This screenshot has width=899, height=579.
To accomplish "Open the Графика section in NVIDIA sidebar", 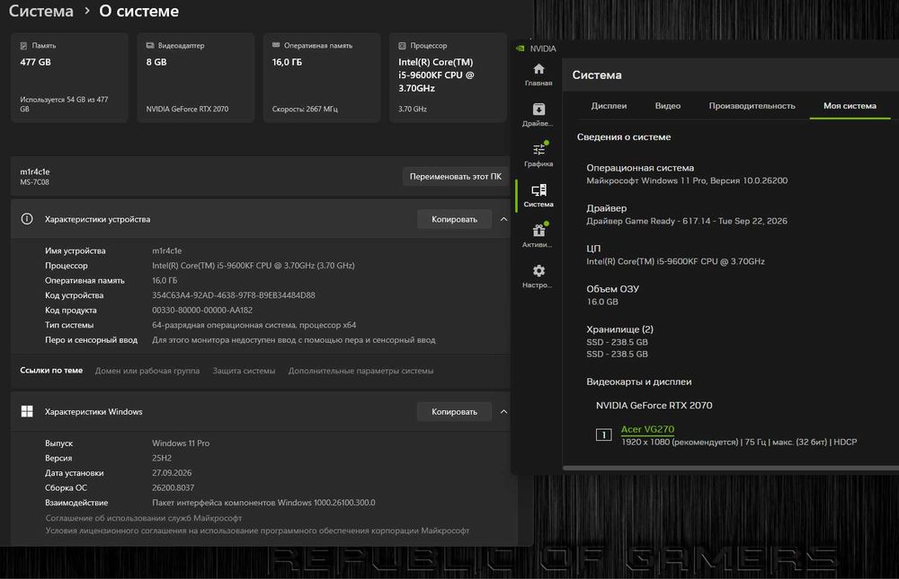I will pos(539,150).
